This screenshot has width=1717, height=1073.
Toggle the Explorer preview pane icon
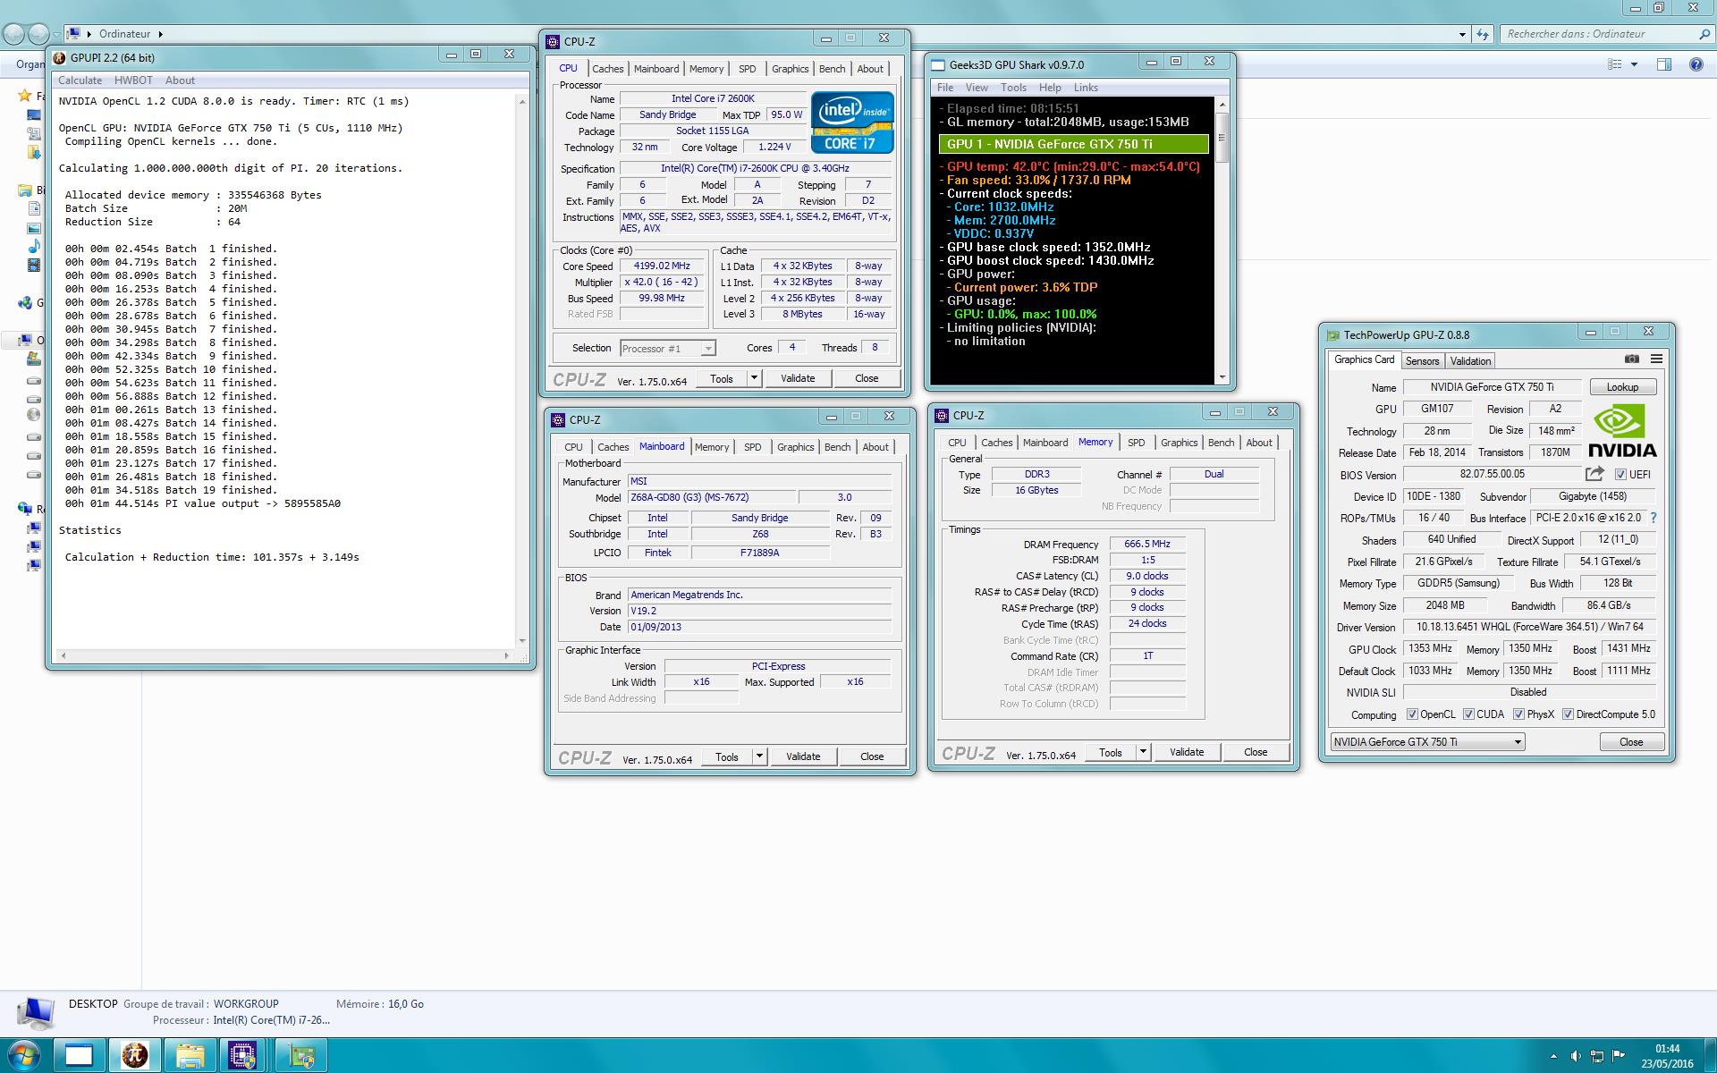click(1664, 64)
